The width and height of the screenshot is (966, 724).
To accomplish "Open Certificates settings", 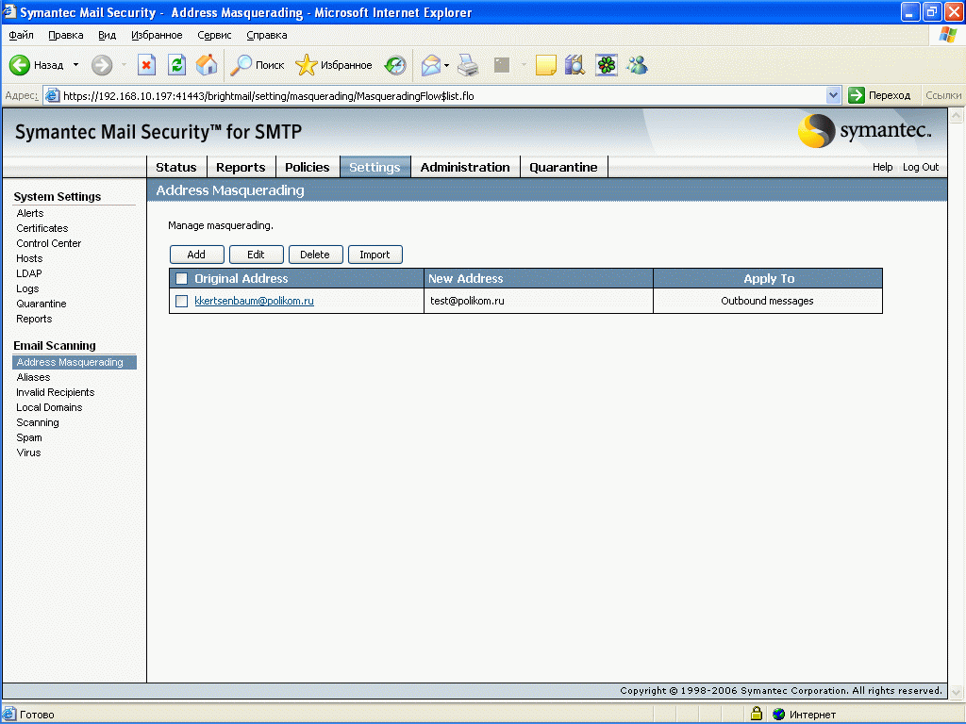I will pyautogui.click(x=42, y=228).
